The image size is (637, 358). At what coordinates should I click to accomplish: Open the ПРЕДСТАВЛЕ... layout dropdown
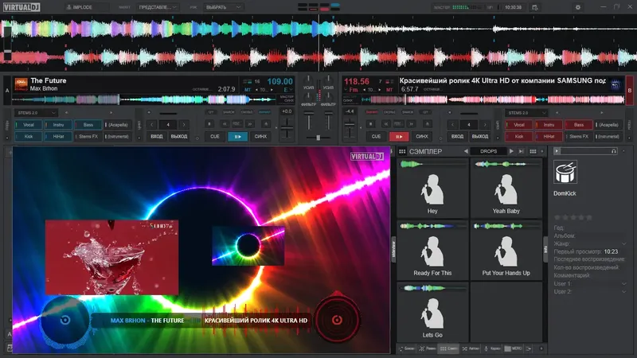tap(157, 7)
